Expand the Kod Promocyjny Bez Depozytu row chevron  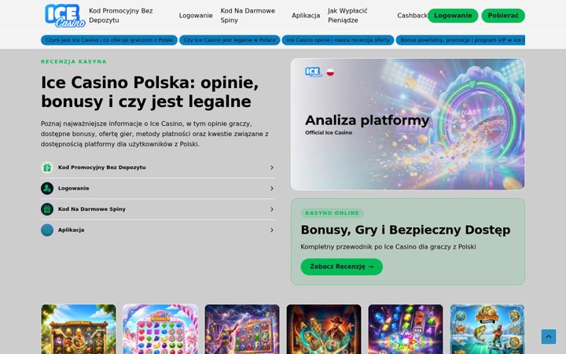pos(272,168)
